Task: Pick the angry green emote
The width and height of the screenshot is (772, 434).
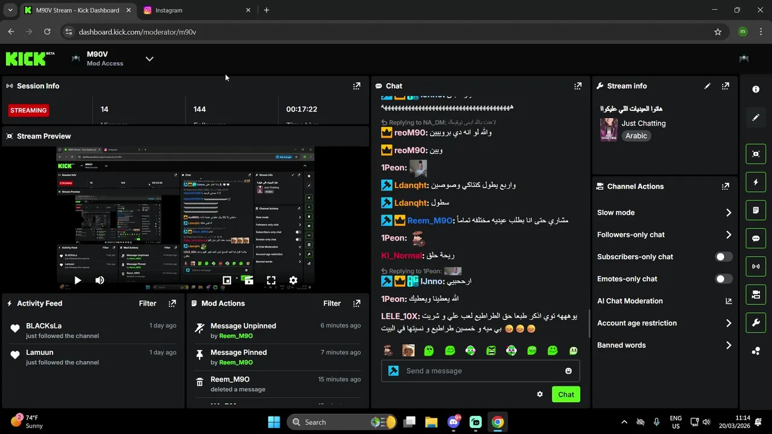Action: tap(491, 350)
